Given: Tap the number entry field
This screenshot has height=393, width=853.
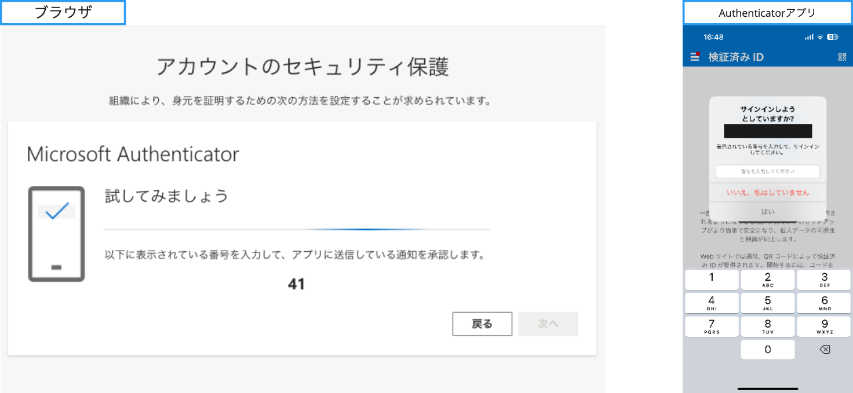Looking at the screenshot, I should (768, 171).
